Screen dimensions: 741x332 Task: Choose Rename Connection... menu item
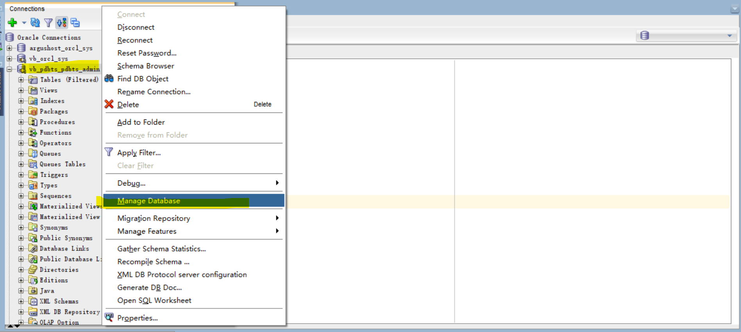(x=193, y=91)
